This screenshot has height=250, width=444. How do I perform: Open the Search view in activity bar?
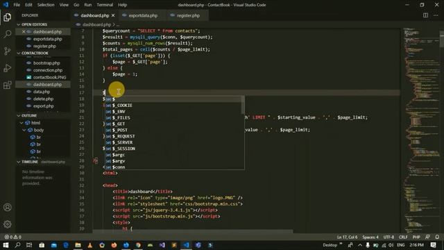pyautogui.click(x=8, y=34)
